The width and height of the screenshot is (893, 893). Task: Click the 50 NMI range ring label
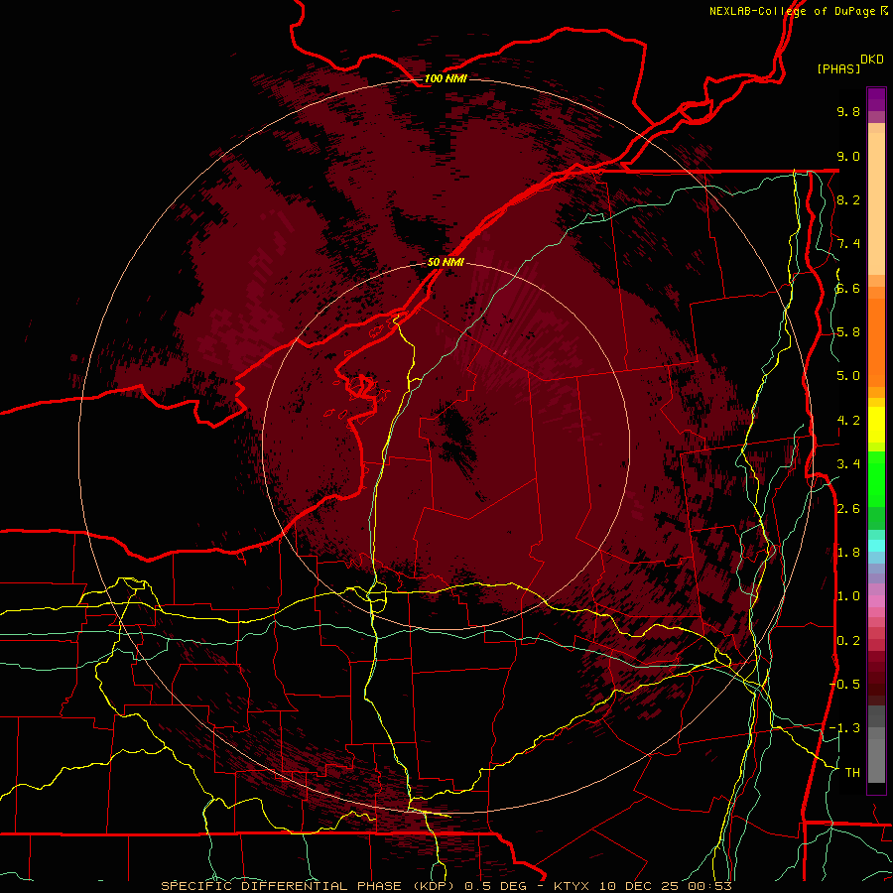click(446, 262)
